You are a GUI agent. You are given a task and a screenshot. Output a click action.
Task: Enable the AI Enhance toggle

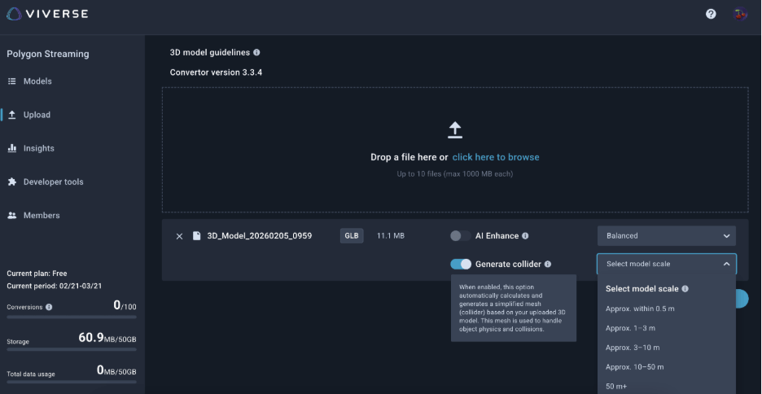coord(461,236)
